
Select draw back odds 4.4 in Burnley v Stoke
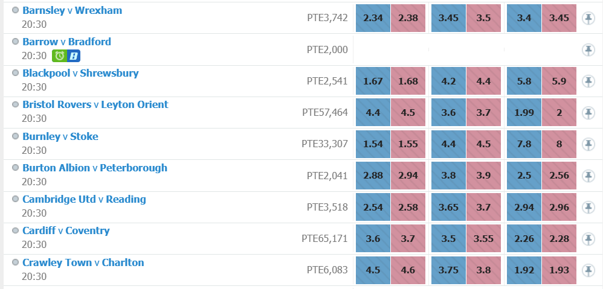coord(448,144)
